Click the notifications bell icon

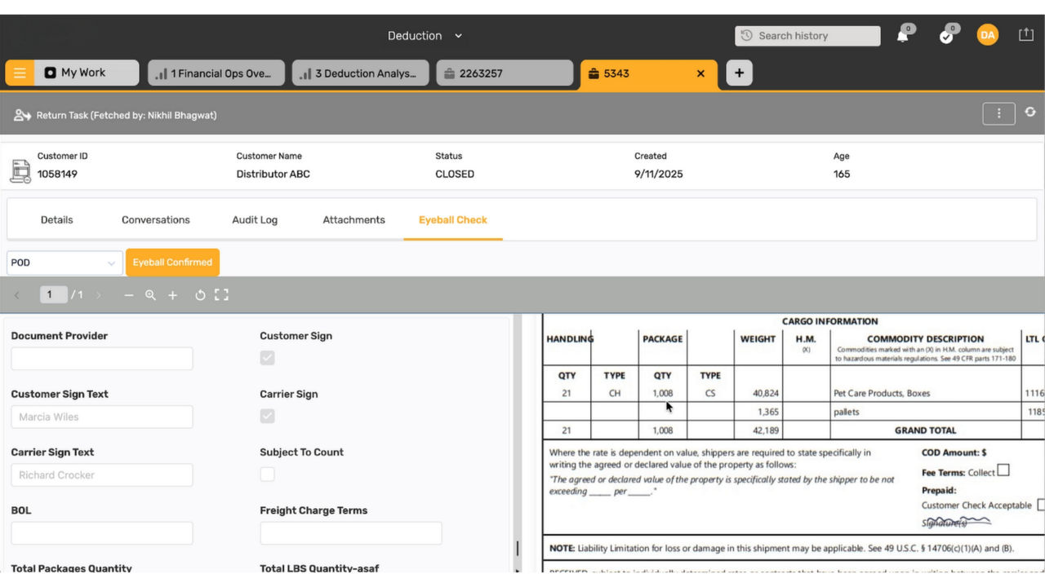pos(903,36)
